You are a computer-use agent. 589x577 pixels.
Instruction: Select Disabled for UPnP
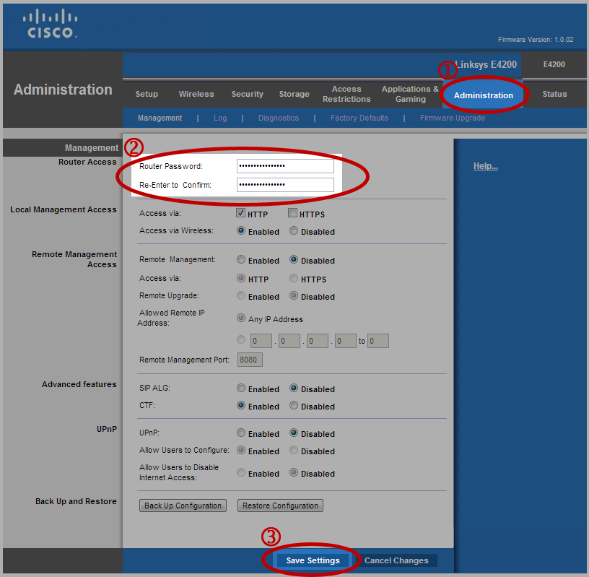pyautogui.click(x=294, y=433)
